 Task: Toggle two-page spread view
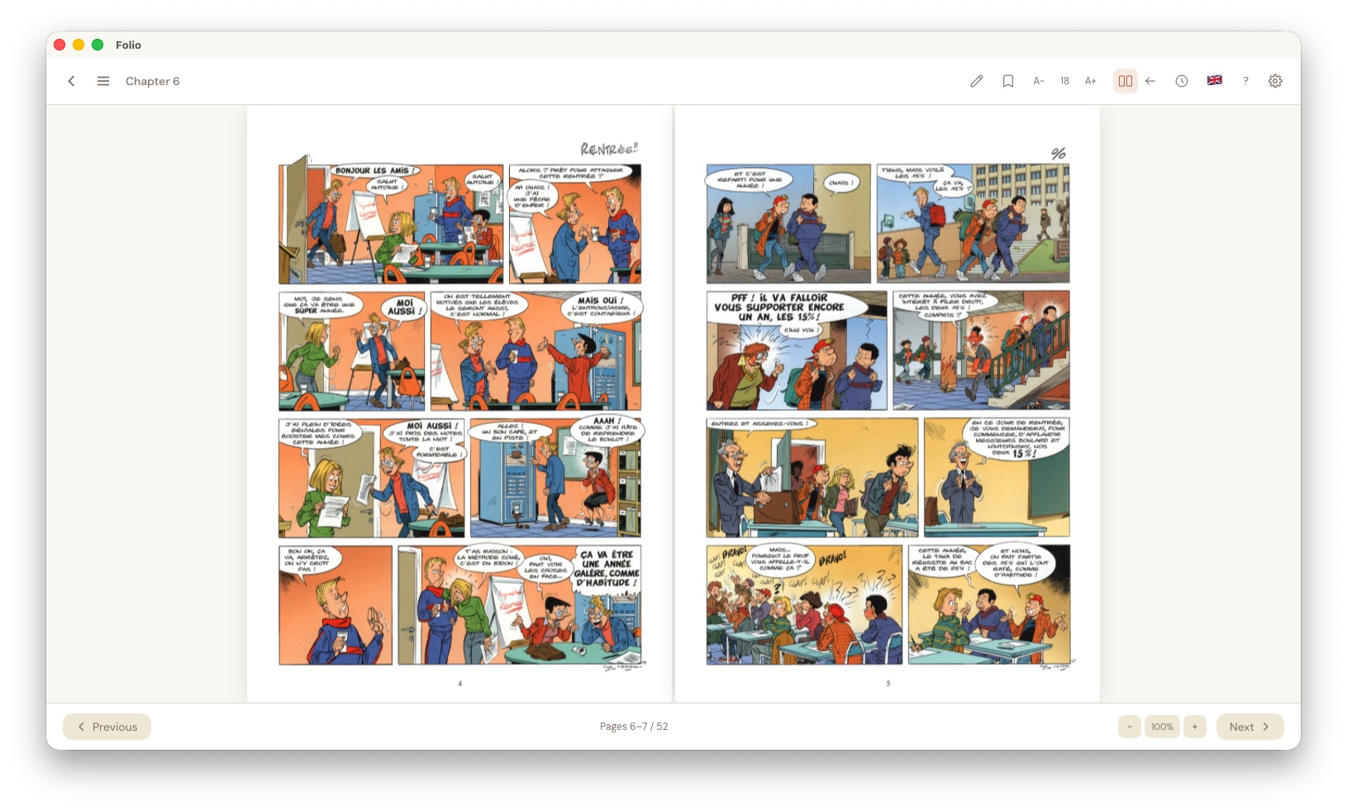click(1126, 81)
